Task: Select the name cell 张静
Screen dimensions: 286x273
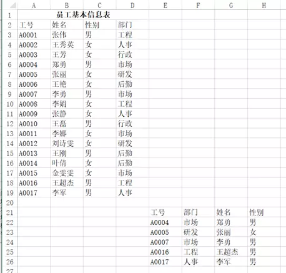Action: pos(67,114)
